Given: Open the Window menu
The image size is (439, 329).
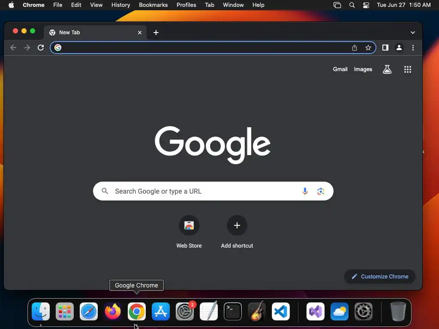Looking at the screenshot, I should [x=233, y=5].
